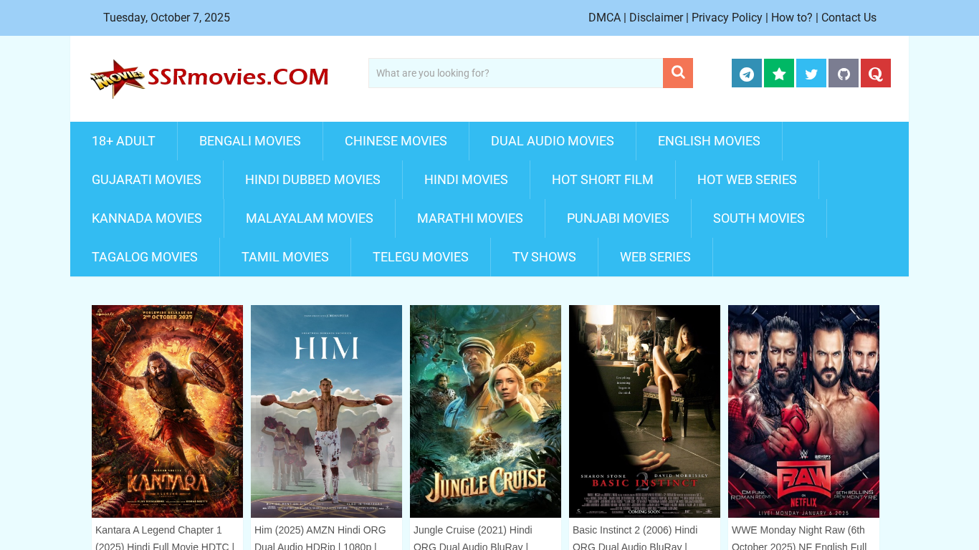Select the Bengali Movies category
The height and width of the screenshot is (550, 979).
pos(250,141)
